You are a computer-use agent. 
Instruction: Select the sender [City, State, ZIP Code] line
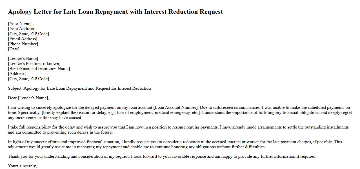pos(28,34)
